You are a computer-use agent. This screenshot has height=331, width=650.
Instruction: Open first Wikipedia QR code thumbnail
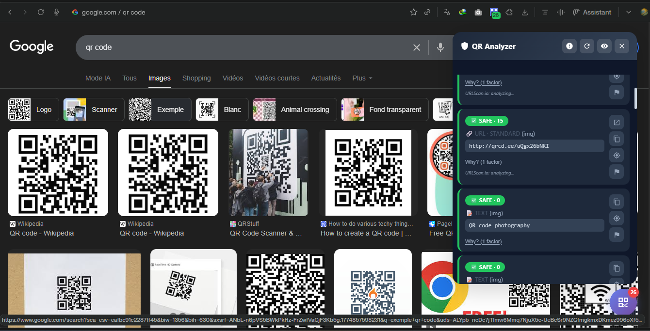[x=58, y=173]
